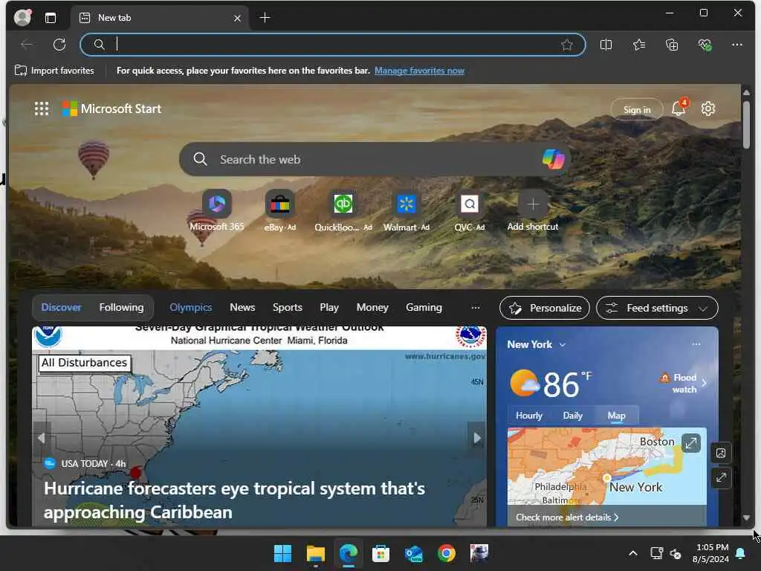Go to next news carousel slide
This screenshot has height=571, width=761.
[476, 439]
